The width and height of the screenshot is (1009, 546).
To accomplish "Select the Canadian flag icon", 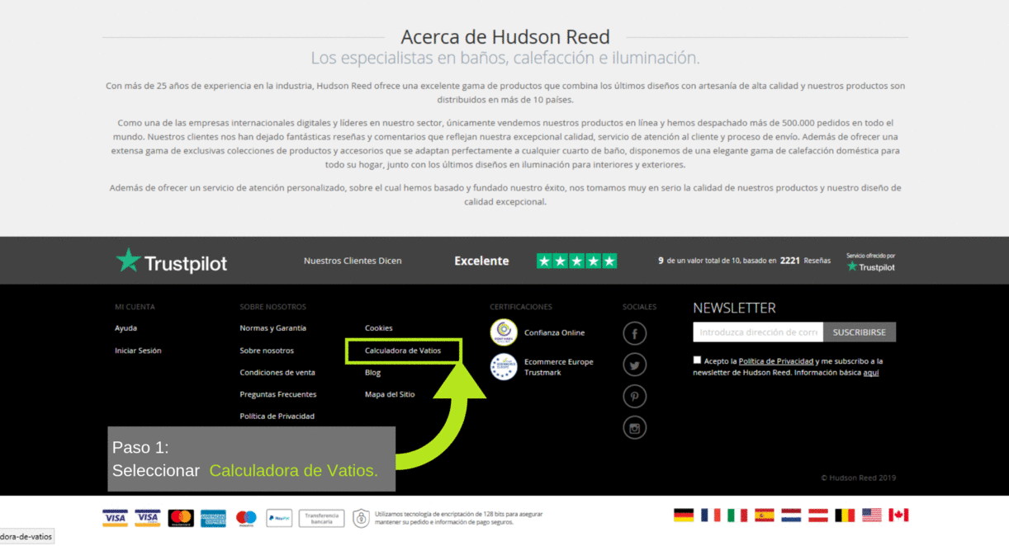I will (x=898, y=515).
